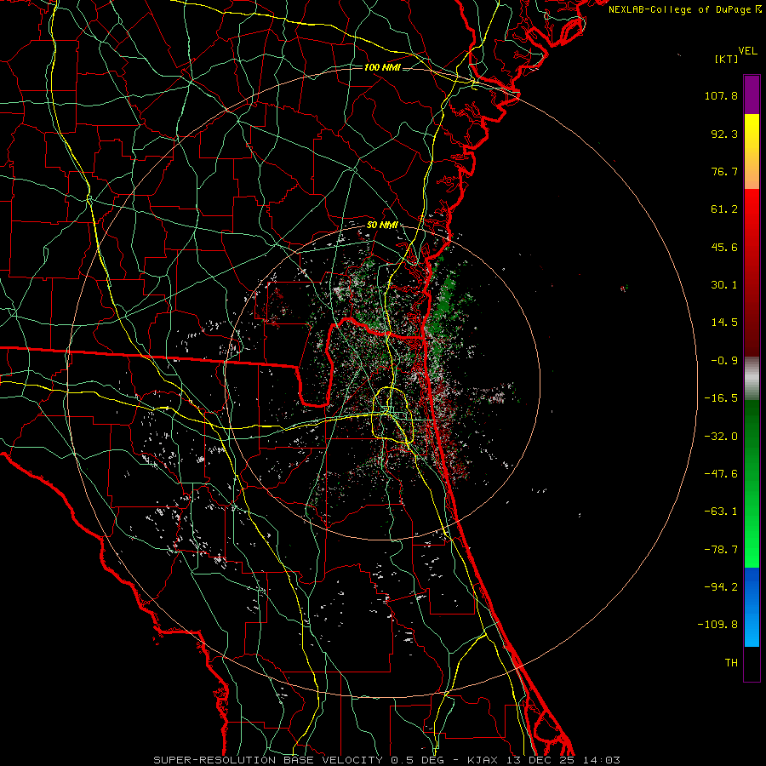
Task: Click the Super-Resolution Base Velocity caption
Action: (x=386, y=760)
